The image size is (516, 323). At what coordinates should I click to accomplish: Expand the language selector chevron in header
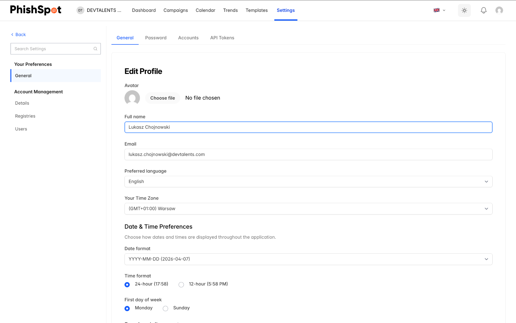click(444, 10)
